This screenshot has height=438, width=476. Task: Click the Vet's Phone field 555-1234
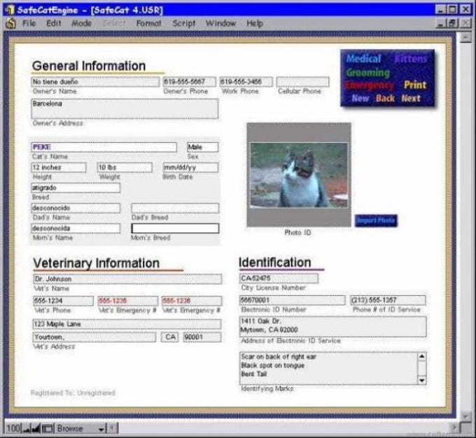[63, 301]
